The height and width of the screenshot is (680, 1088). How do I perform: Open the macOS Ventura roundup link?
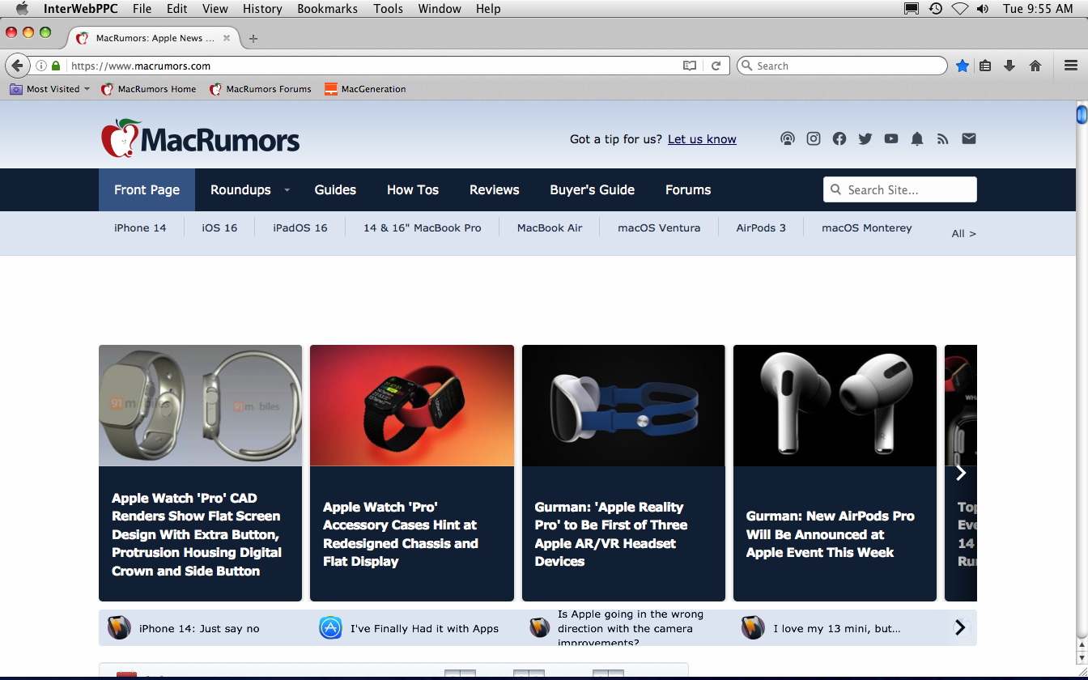[x=659, y=227]
